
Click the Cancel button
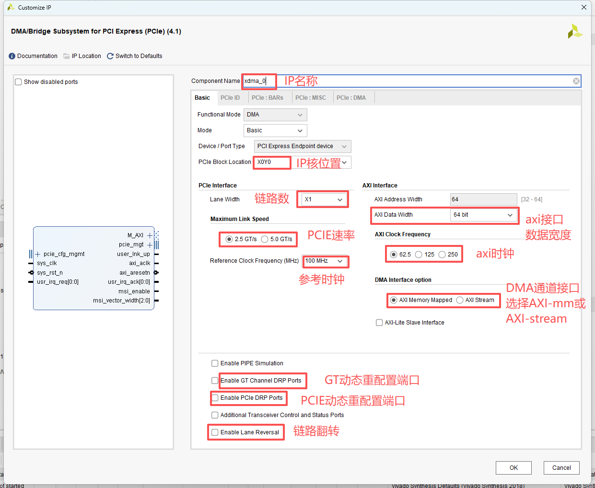point(561,468)
